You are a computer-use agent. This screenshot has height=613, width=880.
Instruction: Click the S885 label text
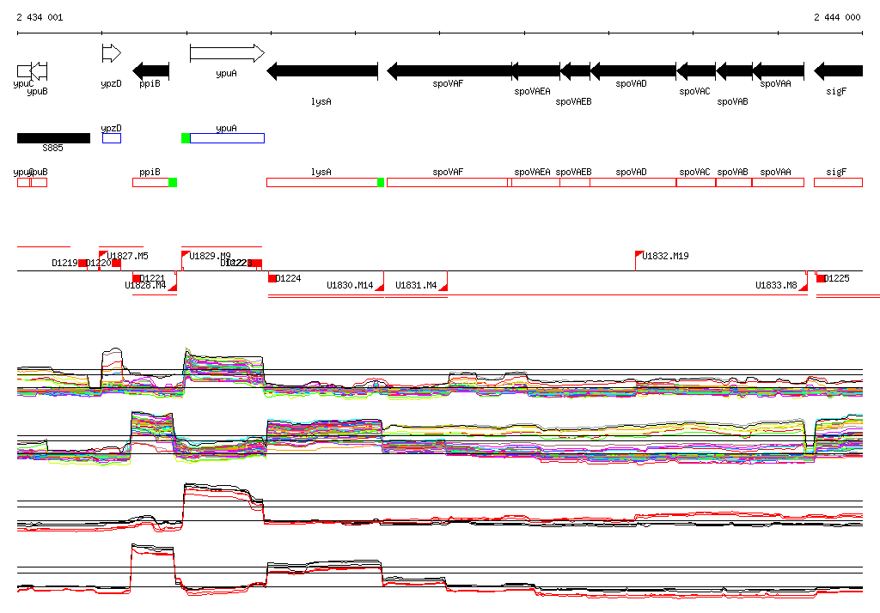(52, 148)
